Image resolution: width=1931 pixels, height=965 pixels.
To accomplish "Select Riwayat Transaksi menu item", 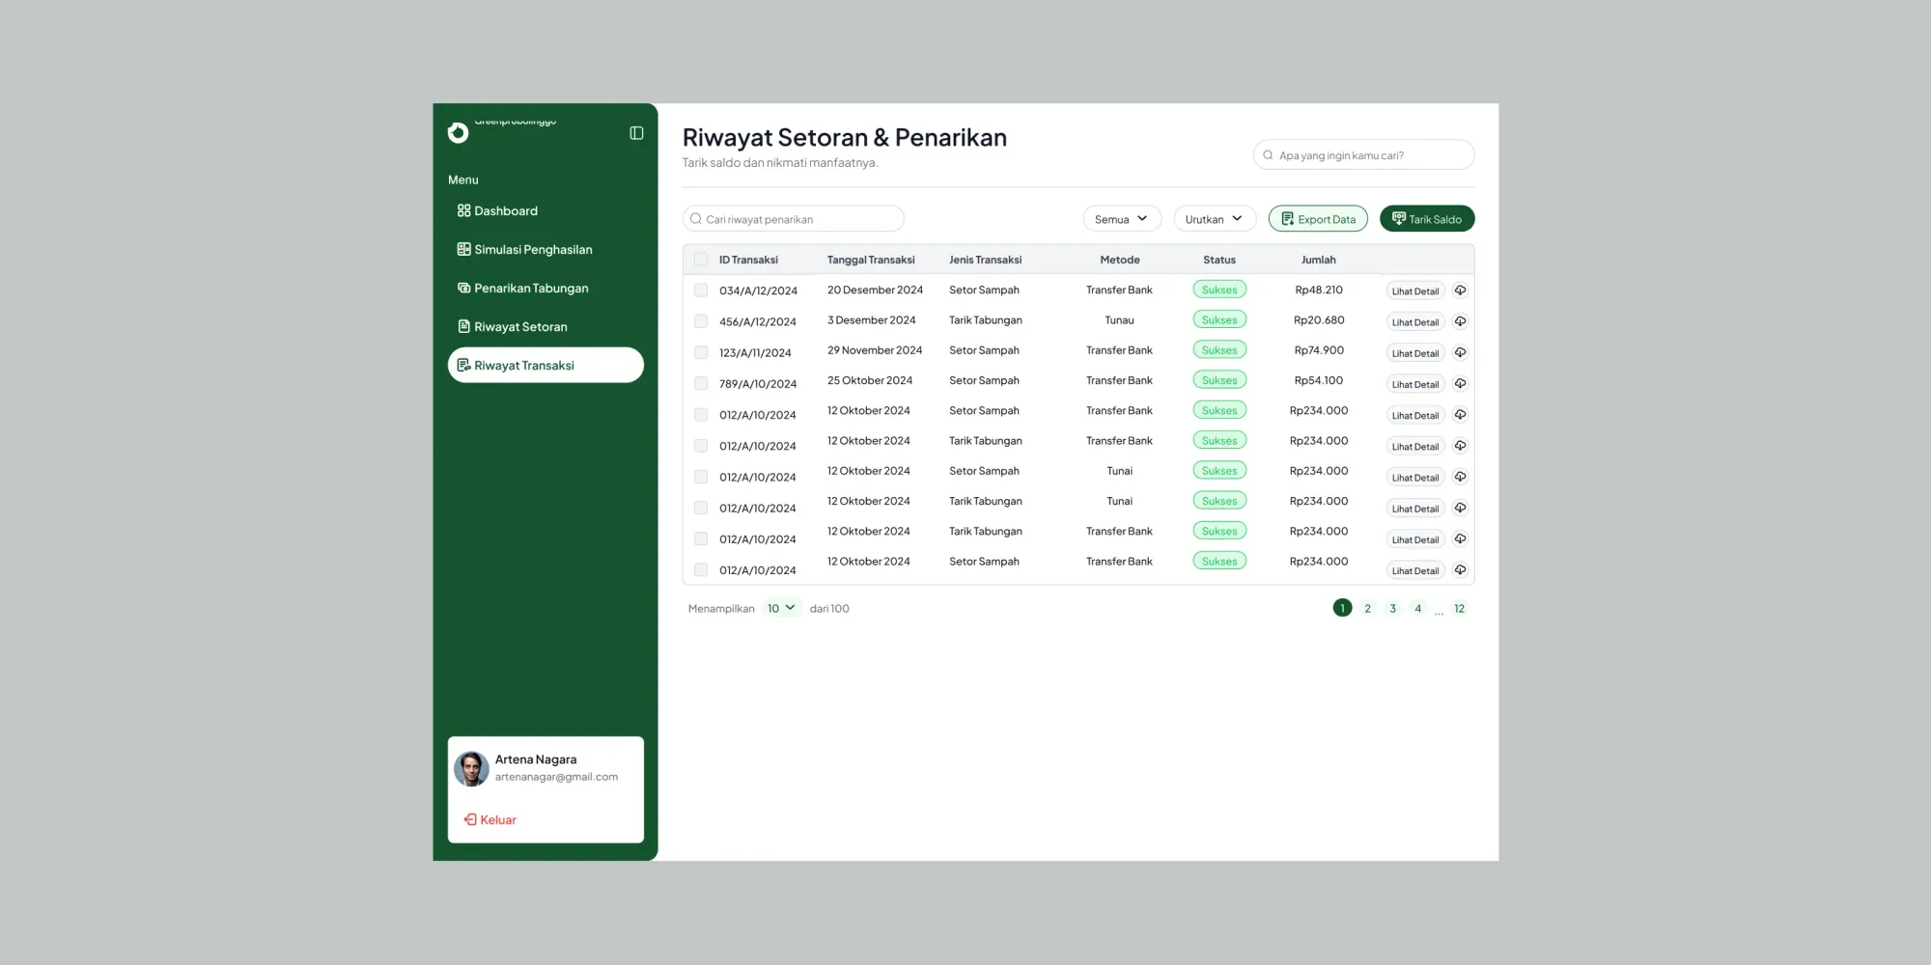I will [546, 365].
